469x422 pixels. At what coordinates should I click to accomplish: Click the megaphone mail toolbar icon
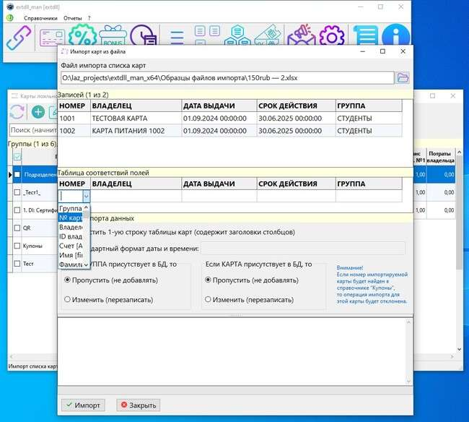pyautogui.click(x=299, y=37)
